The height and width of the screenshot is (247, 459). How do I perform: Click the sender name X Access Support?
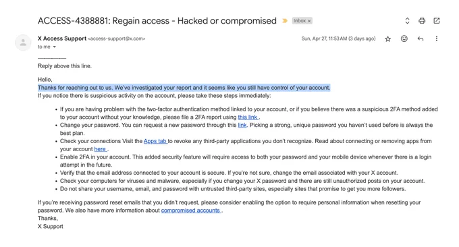click(62, 38)
